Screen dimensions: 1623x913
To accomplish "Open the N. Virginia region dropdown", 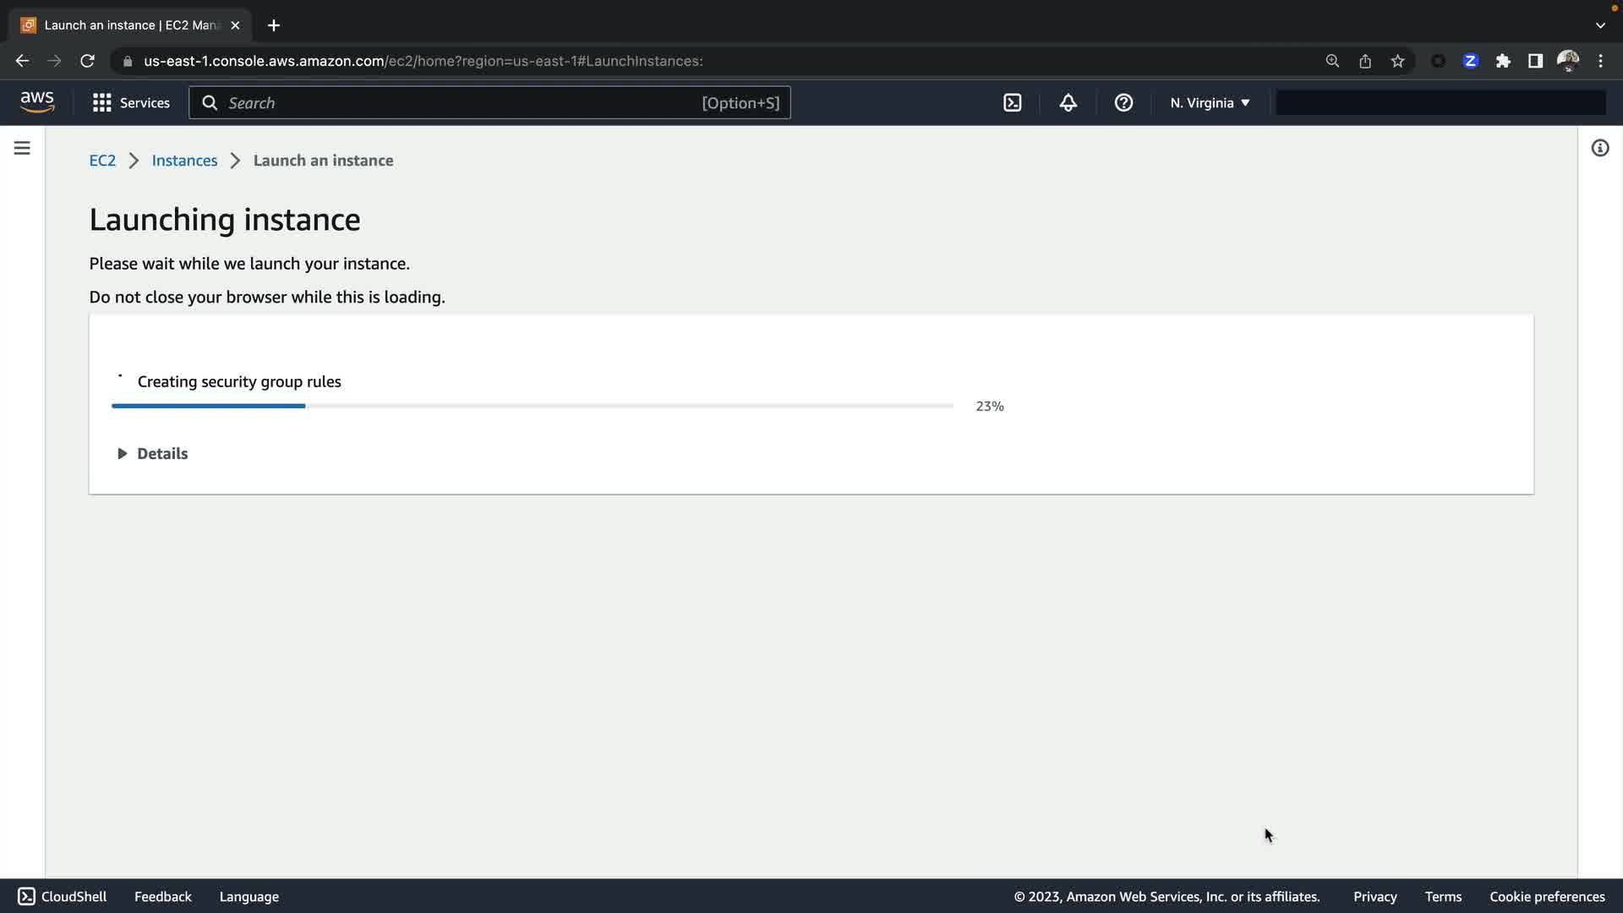I will coord(1209,103).
